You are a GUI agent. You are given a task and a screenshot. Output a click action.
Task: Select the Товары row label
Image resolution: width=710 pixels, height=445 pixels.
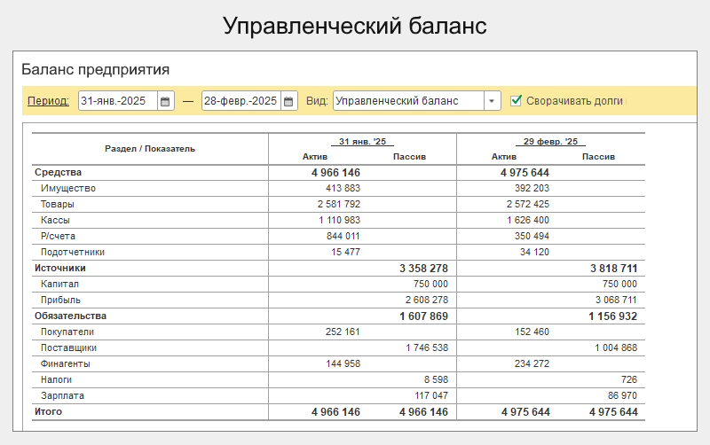[58, 204]
